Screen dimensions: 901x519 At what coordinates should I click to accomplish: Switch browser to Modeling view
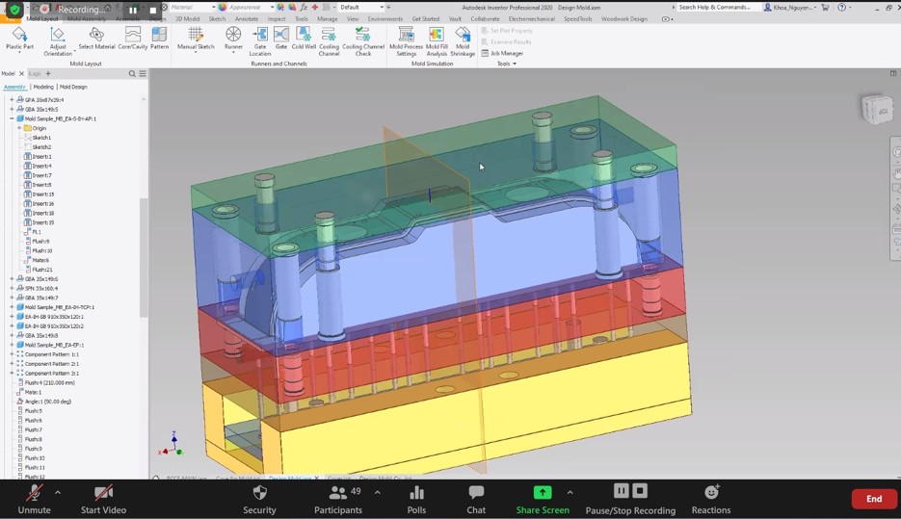coord(43,87)
